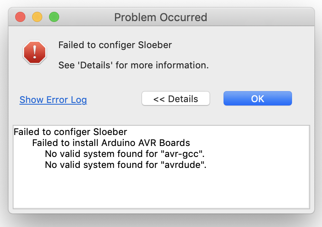This screenshot has height=227, width=322.
Task: Select the Failed to install Arduino AVR Boards line
Action: point(111,143)
